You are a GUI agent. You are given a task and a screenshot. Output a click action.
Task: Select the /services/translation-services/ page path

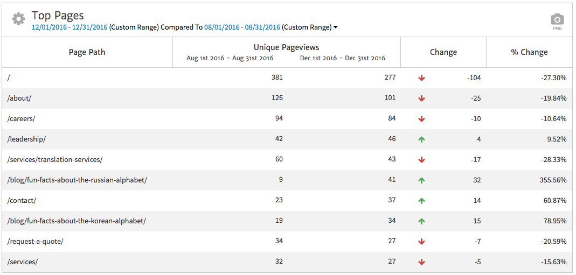(x=55, y=160)
